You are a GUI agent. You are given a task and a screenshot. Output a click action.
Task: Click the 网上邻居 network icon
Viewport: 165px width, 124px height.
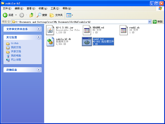[8, 60]
